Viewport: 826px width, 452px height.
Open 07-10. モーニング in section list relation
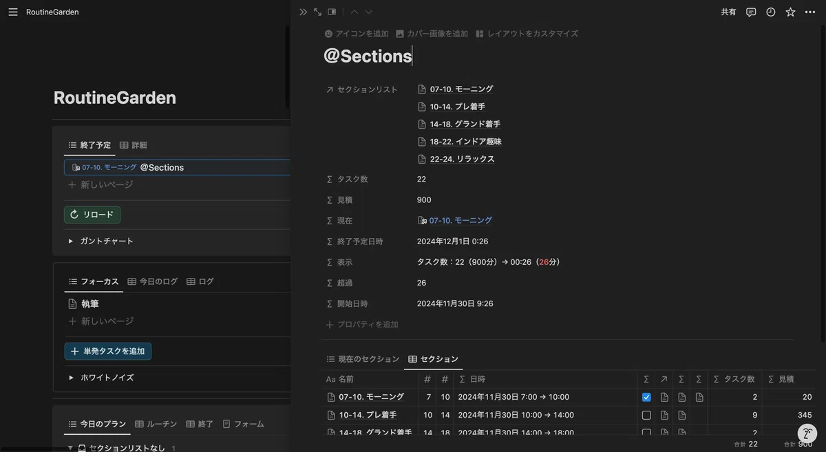pyautogui.click(x=455, y=89)
